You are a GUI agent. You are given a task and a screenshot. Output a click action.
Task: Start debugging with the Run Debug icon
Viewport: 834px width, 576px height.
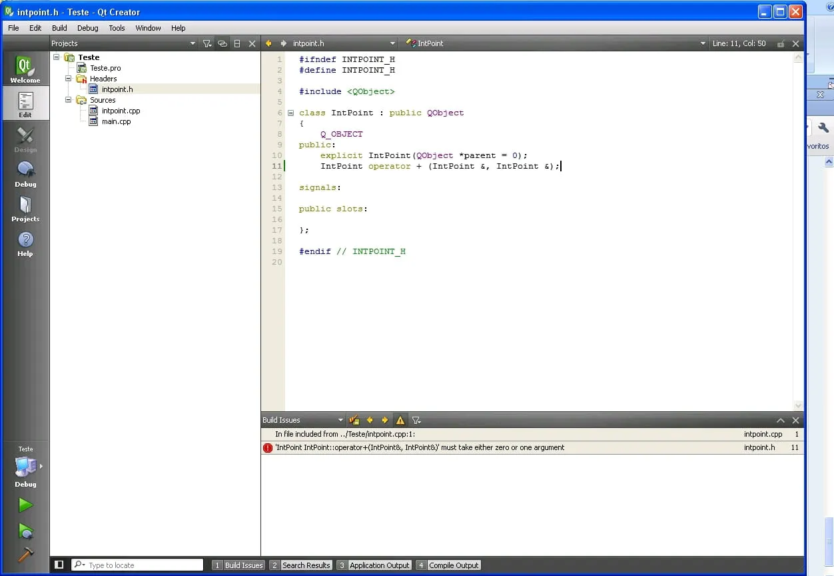tap(25, 531)
